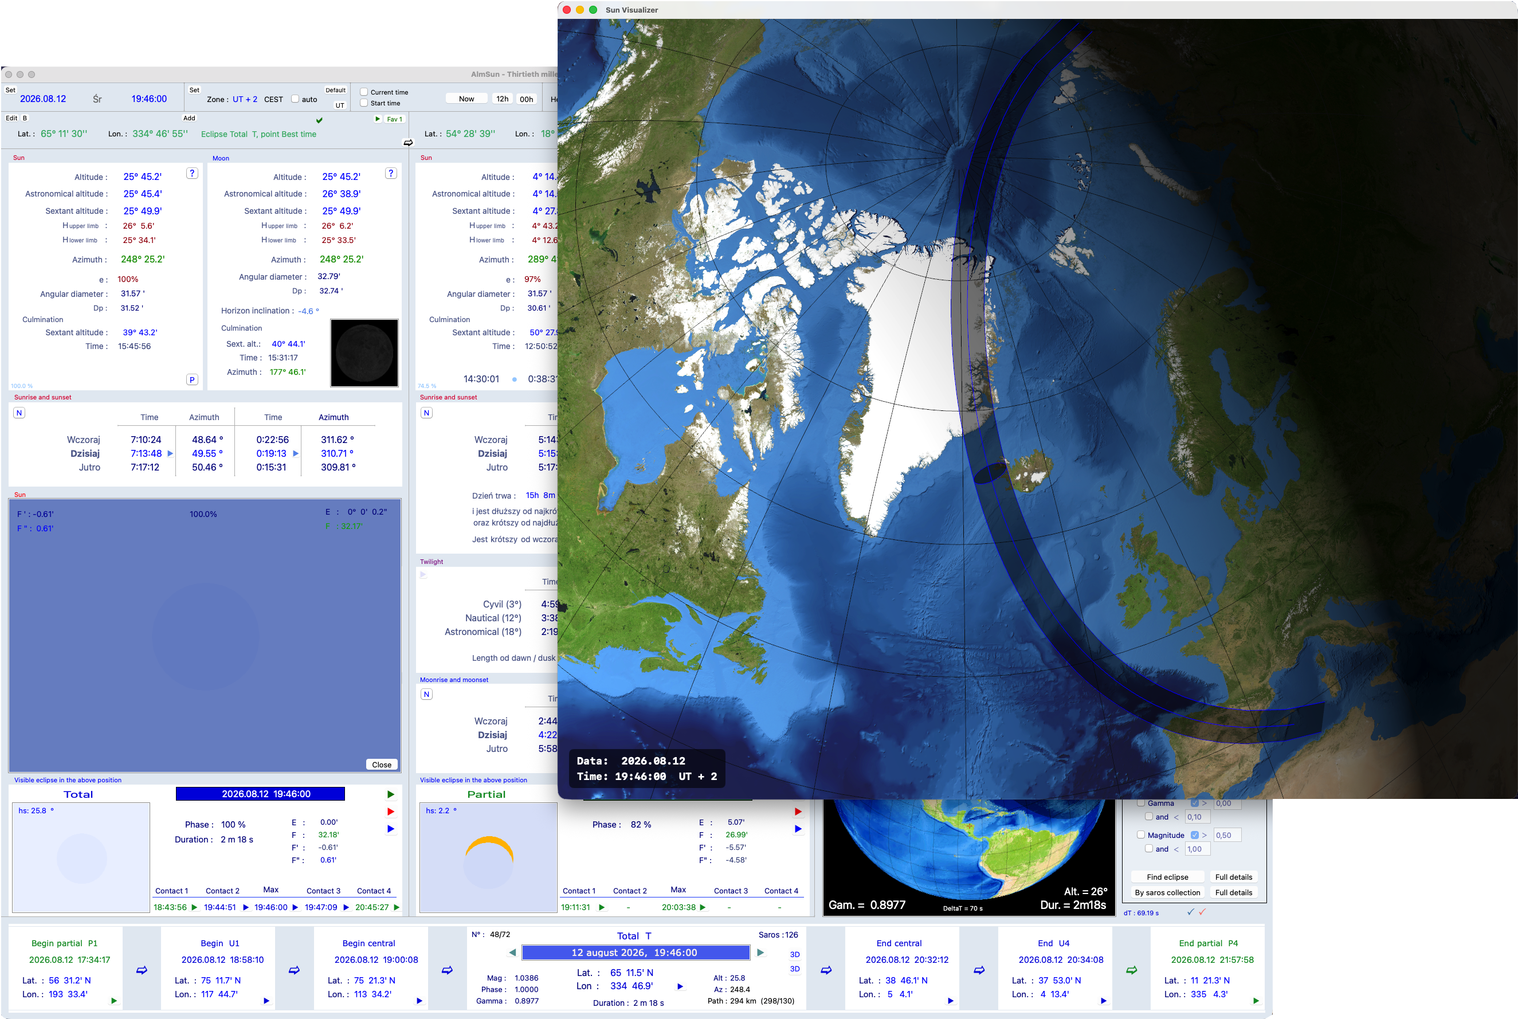Screen dimensions: 1518x1019
Task: Click the value field showing 1,00
Action: (x=1197, y=849)
